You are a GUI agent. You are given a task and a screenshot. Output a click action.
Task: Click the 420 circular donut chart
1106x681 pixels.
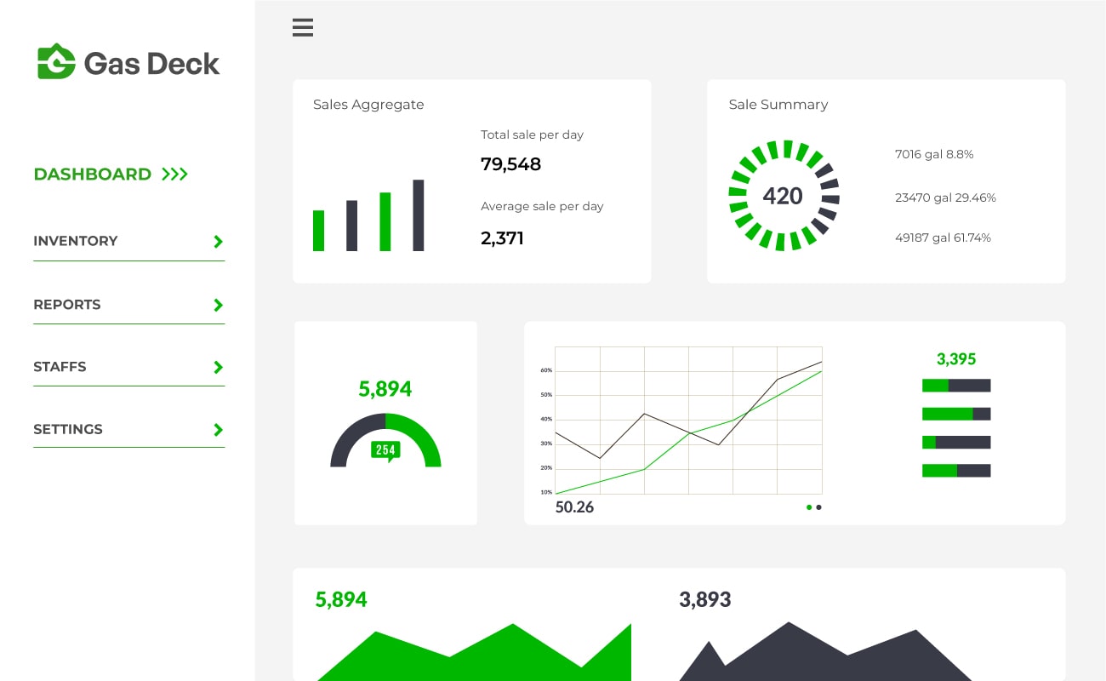(784, 196)
